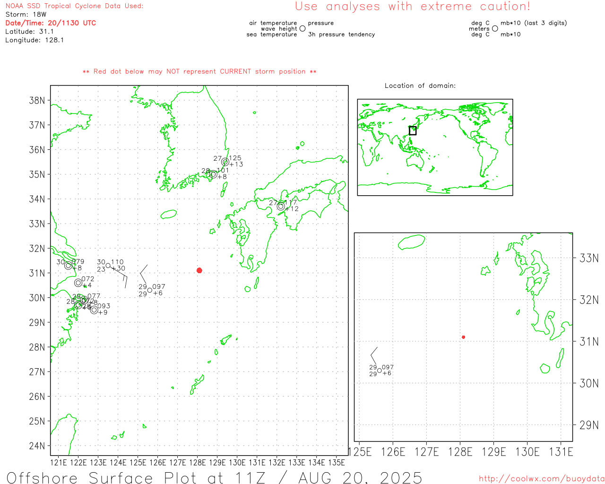605x484 pixels.
Task: Click '+12' pressure tendency value
Action: pyautogui.click(x=292, y=208)
